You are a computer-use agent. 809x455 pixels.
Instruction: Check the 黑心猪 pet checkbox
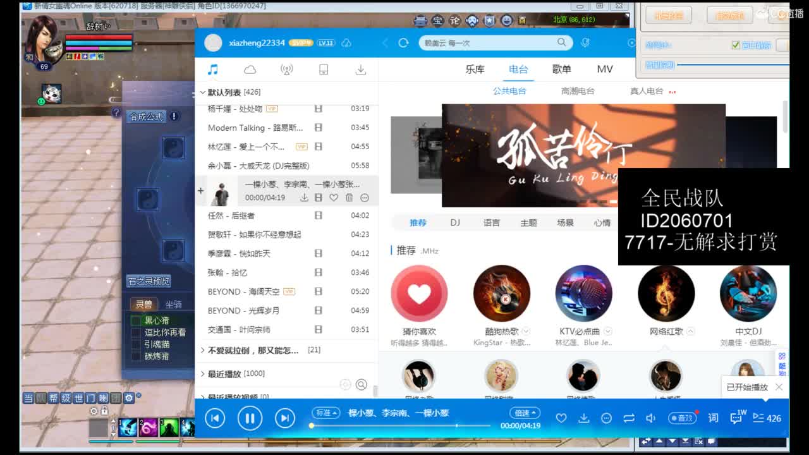[136, 320]
